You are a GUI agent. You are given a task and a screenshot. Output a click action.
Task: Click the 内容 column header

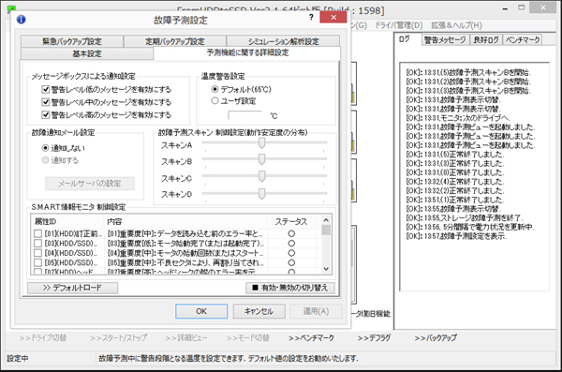[185, 221]
